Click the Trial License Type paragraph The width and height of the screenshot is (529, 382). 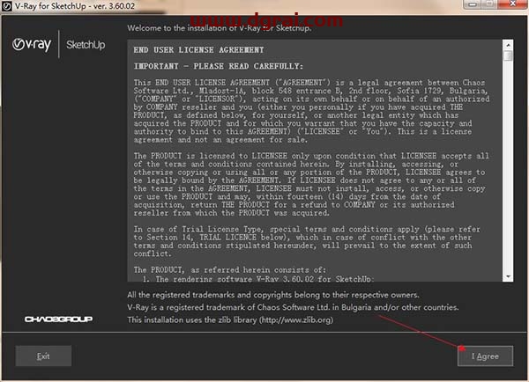coord(313,241)
